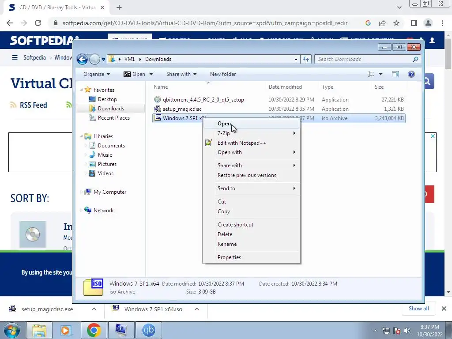Open Explorer help icon
The height and width of the screenshot is (339, 452).
click(x=411, y=74)
